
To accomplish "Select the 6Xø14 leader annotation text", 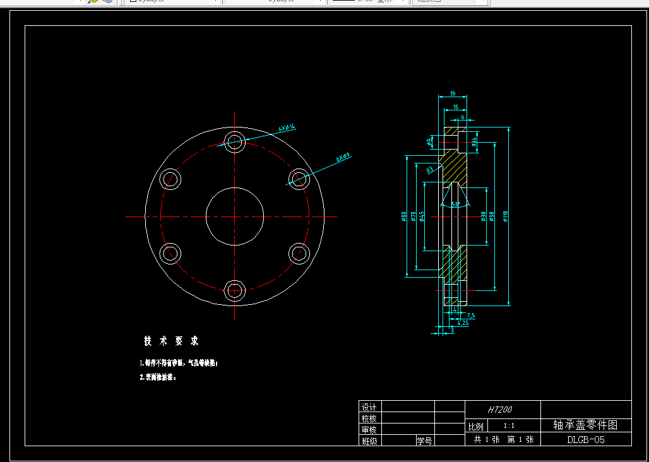I will (x=287, y=127).
